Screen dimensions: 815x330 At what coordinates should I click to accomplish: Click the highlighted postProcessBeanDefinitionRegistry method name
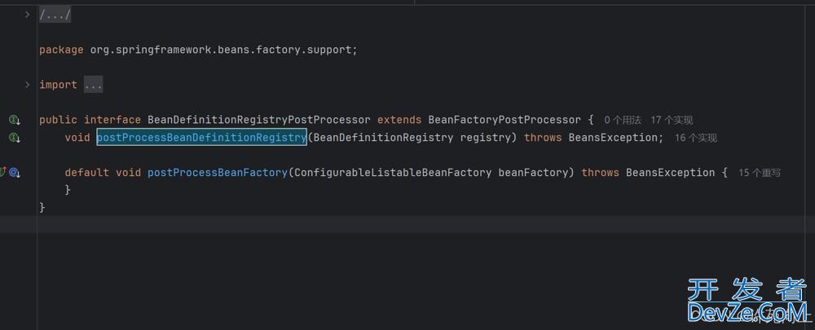pos(201,138)
